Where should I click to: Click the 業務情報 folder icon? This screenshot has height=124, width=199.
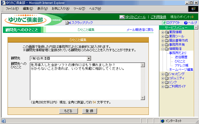pyautogui.click(x=167, y=32)
